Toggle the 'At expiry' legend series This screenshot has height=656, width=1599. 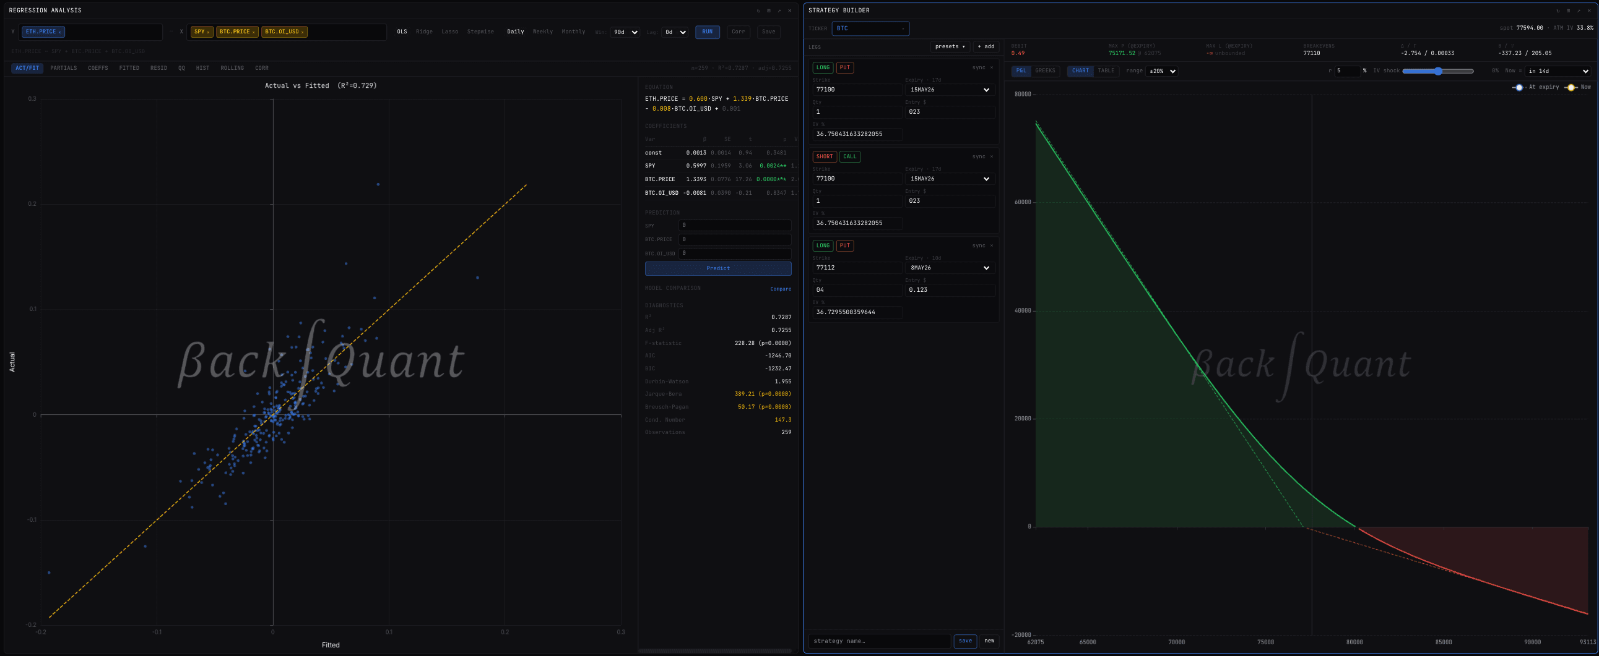point(1536,87)
